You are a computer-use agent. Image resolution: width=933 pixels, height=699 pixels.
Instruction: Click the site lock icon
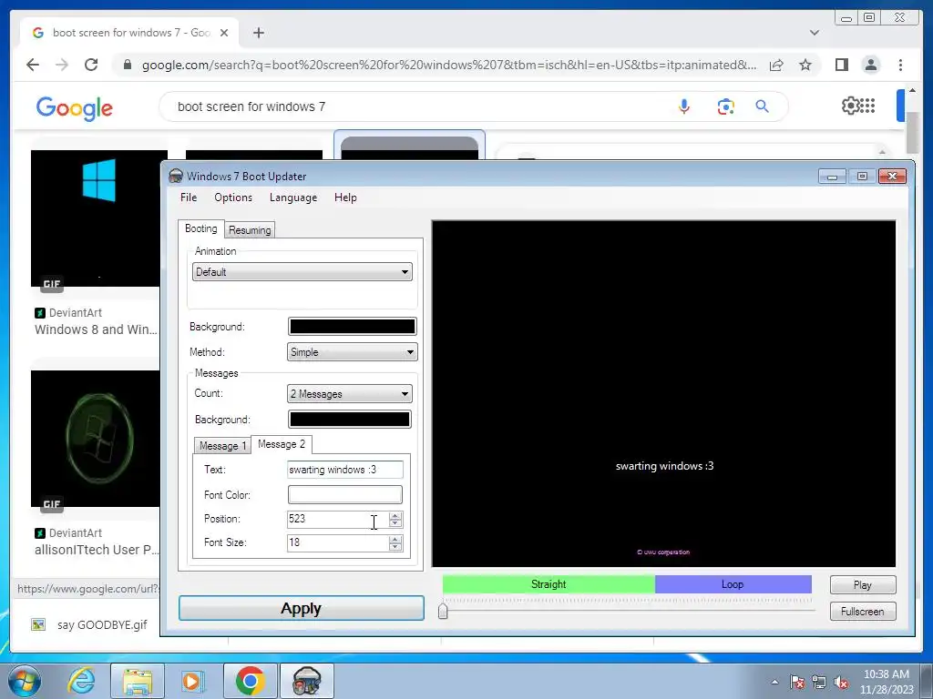[x=127, y=65]
